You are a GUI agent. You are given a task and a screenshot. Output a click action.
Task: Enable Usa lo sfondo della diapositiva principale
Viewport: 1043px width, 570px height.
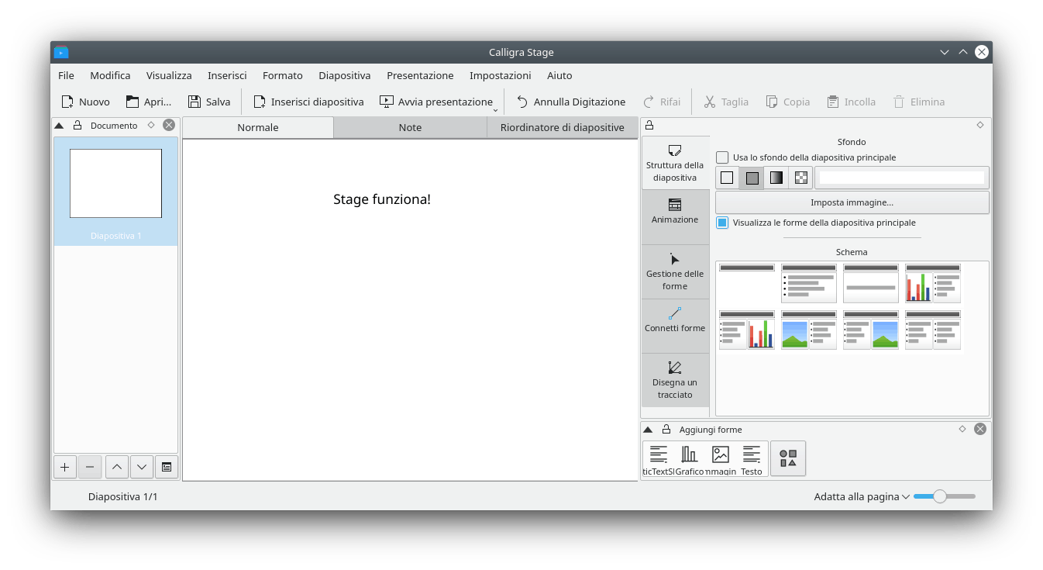722,157
